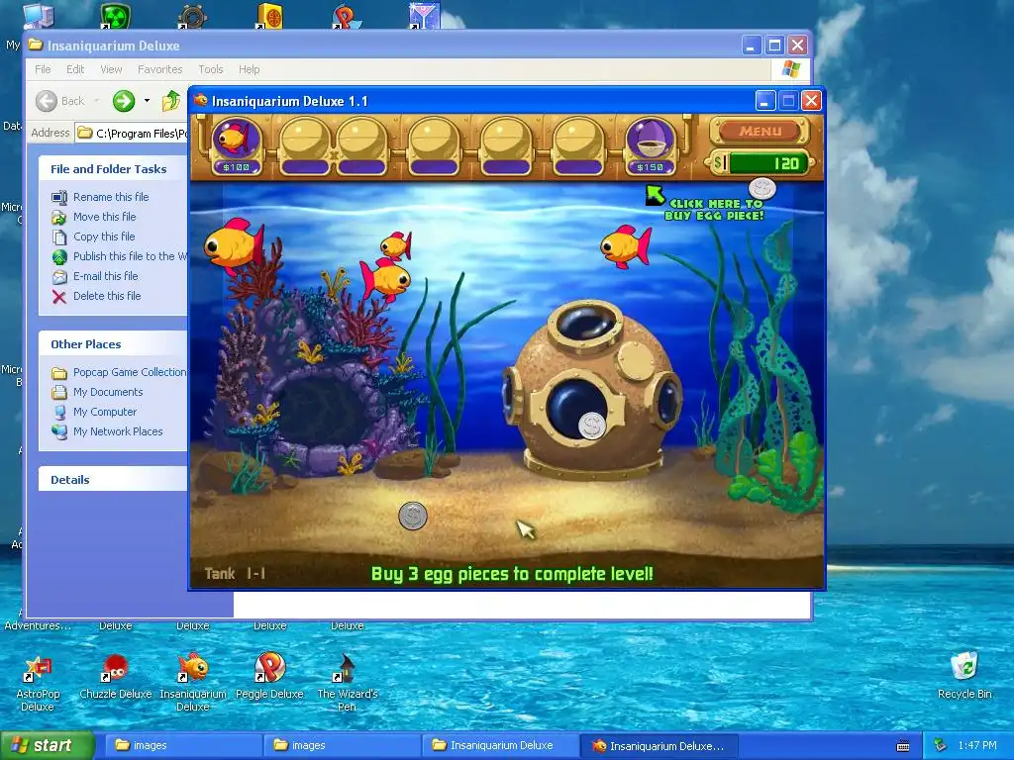This screenshot has height=760, width=1014.
Task: Click the diving helmet decoration
Action: (x=592, y=389)
